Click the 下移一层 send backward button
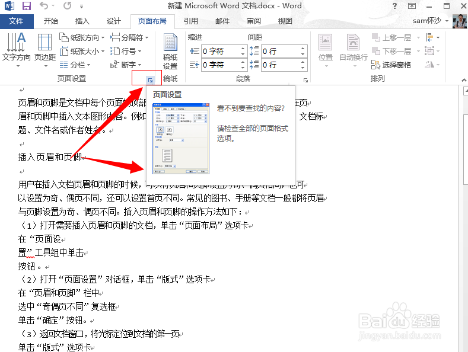Screen dimensions: 468x352 [391, 52]
